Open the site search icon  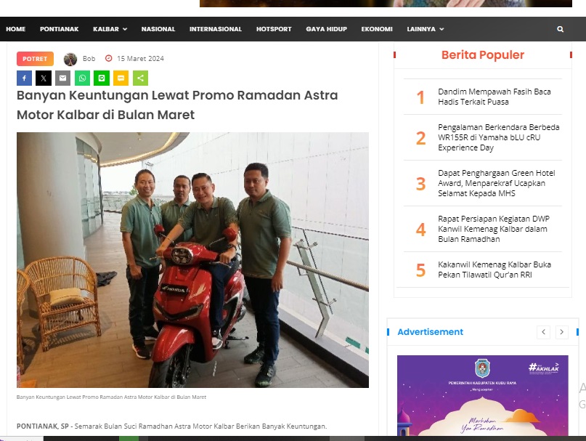(x=560, y=29)
